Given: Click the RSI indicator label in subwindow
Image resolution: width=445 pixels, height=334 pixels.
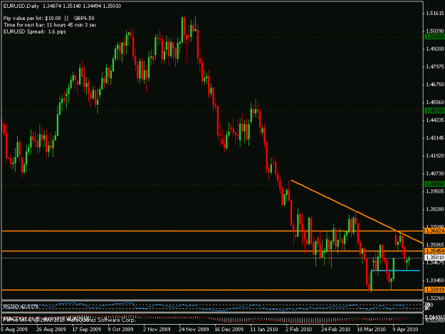Looking at the screenshot, I should pos(21,307).
